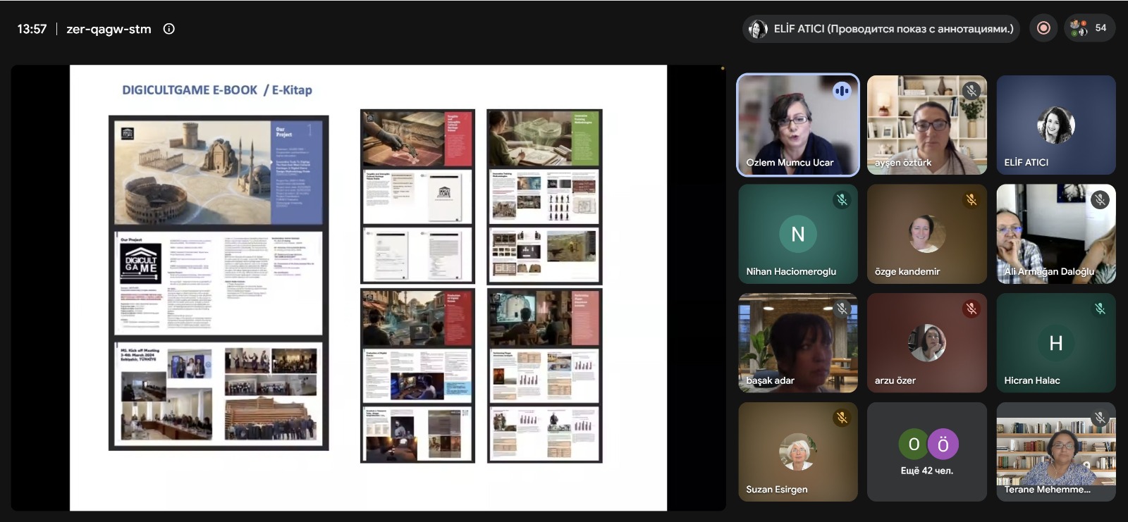Click the recording indicator icon
1128x522 pixels.
pyautogui.click(x=1043, y=28)
